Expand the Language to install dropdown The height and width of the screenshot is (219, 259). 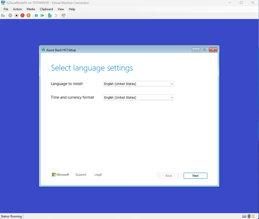(138, 84)
